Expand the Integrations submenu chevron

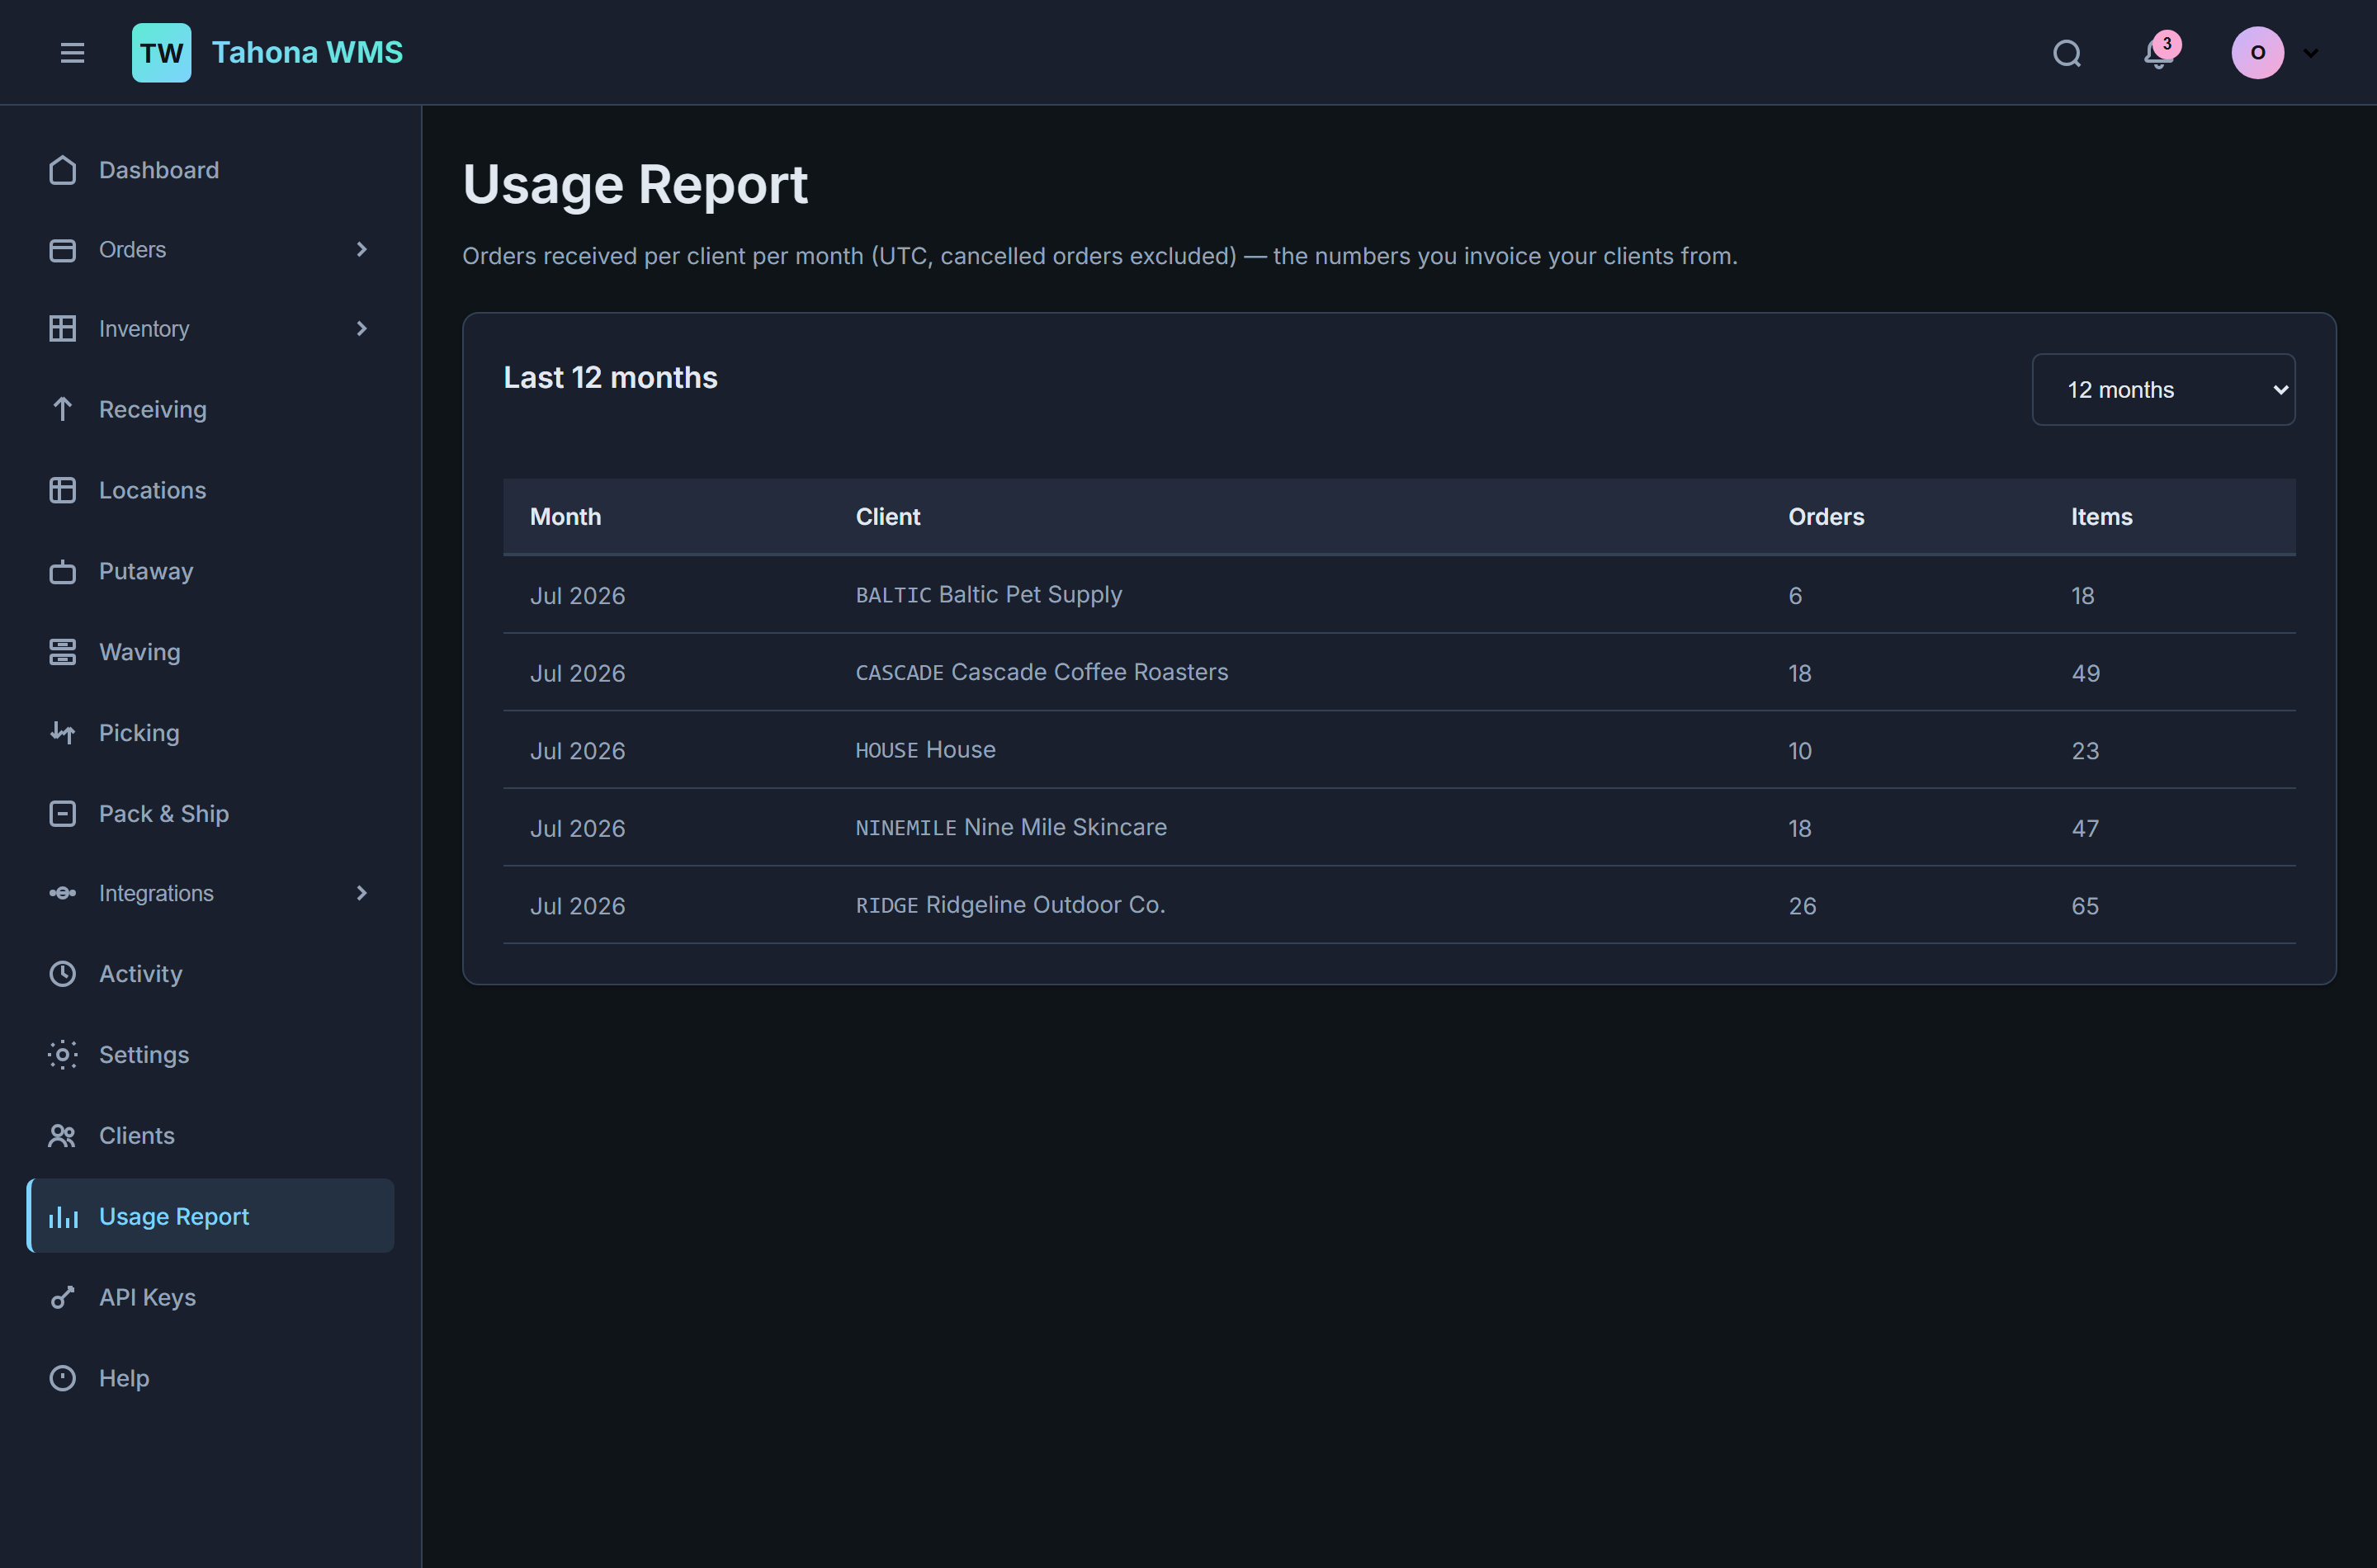[x=362, y=893]
